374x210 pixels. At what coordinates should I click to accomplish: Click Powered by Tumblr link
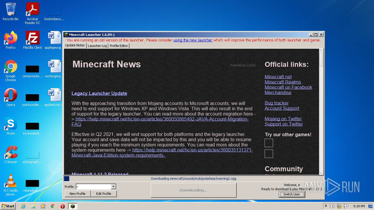click(x=243, y=65)
